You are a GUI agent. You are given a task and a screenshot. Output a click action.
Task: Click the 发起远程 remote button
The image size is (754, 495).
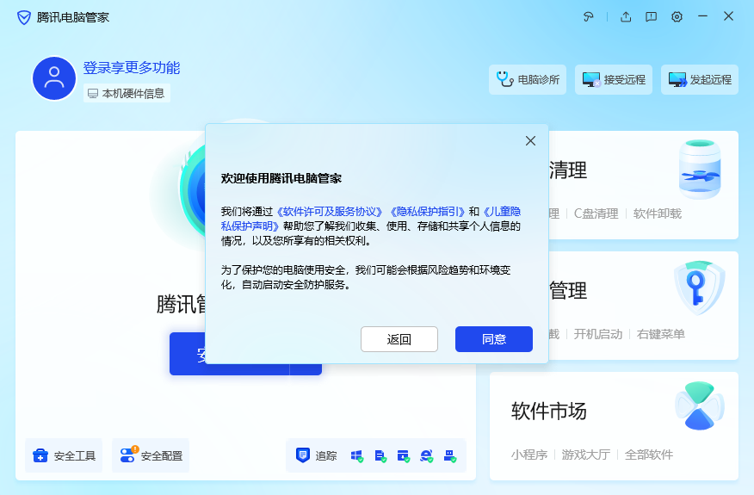[700, 79]
